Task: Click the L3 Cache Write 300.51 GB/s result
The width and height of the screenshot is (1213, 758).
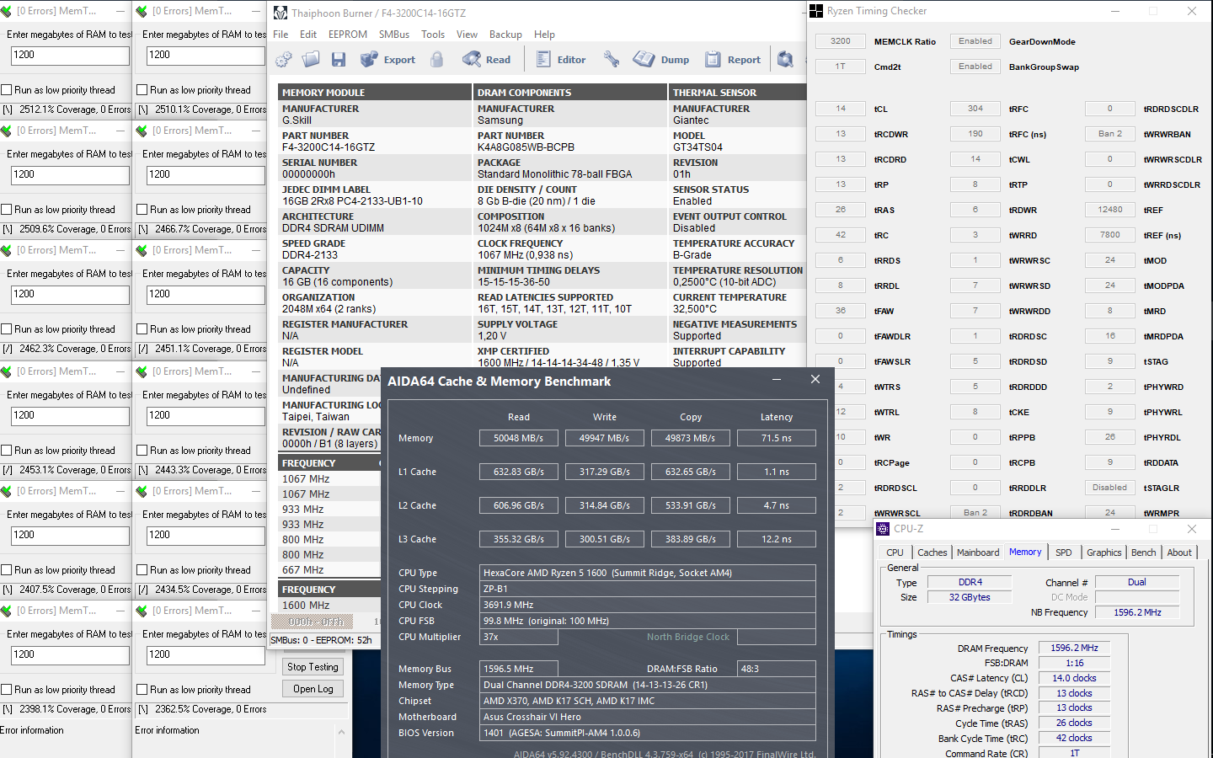Action: tap(604, 539)
